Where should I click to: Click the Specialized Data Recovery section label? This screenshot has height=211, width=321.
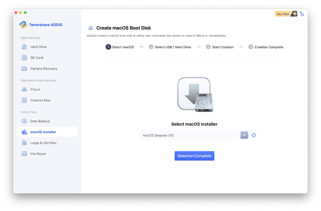pyautogui.click(x=39, y=80)
